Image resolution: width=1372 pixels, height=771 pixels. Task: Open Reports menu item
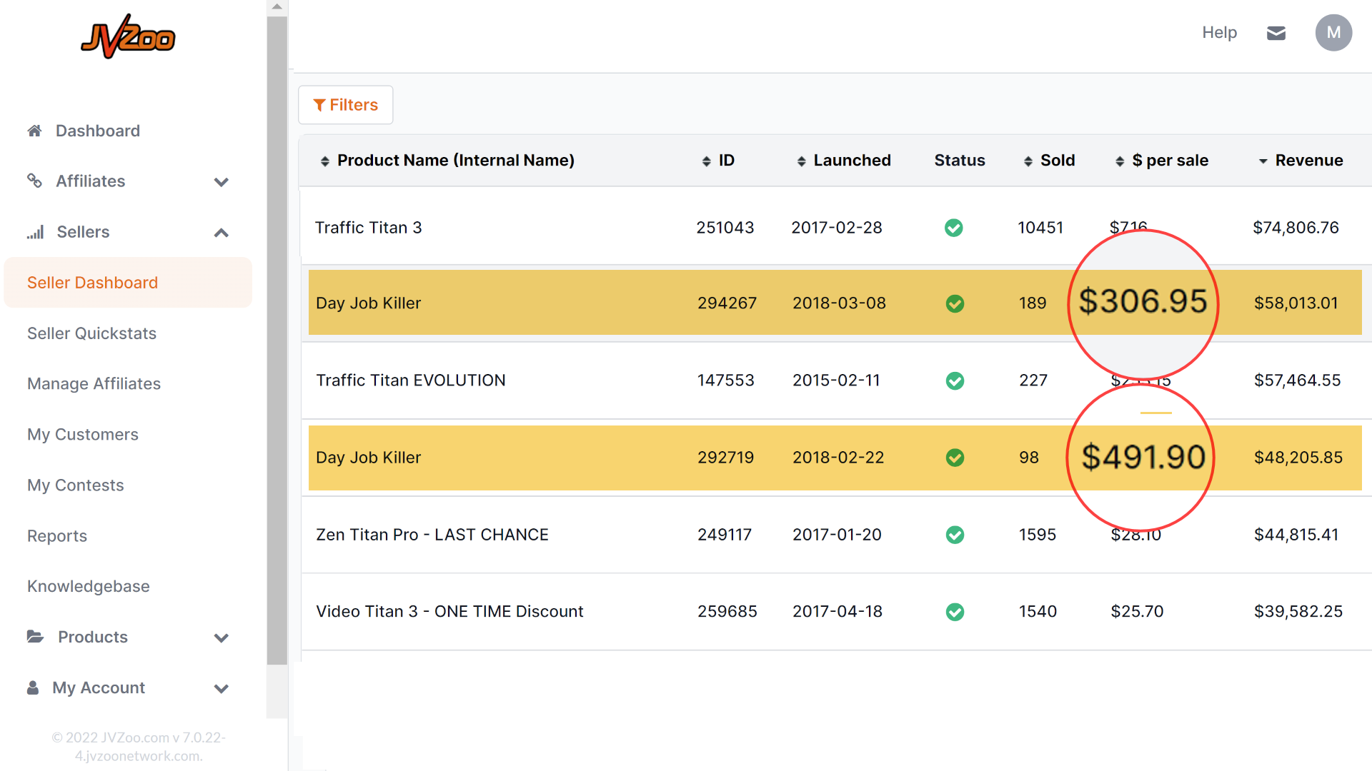tap(57, 536)
